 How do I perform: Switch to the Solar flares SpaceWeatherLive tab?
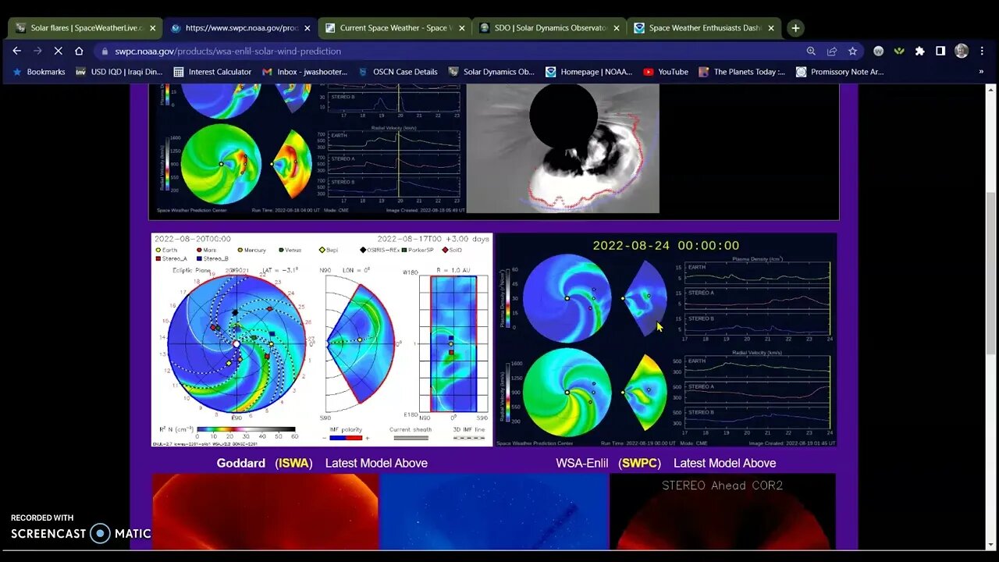(x=84, y=28)
